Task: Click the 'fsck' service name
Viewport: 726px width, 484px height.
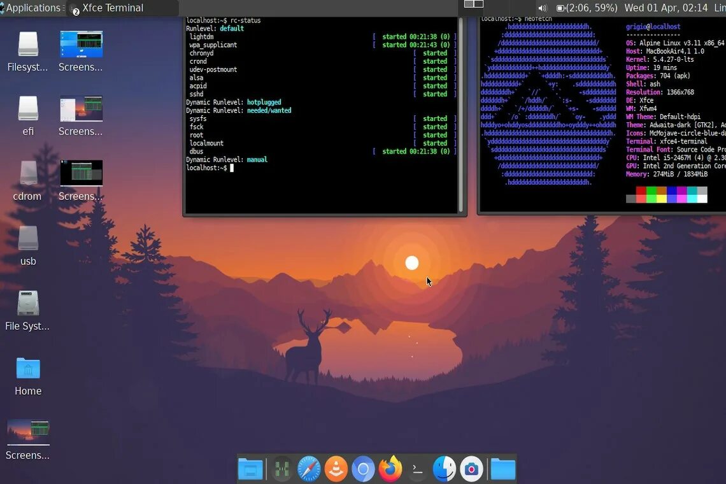Action: (x=196, y=127)
